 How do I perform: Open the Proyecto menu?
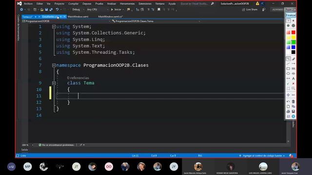[59, 3]
